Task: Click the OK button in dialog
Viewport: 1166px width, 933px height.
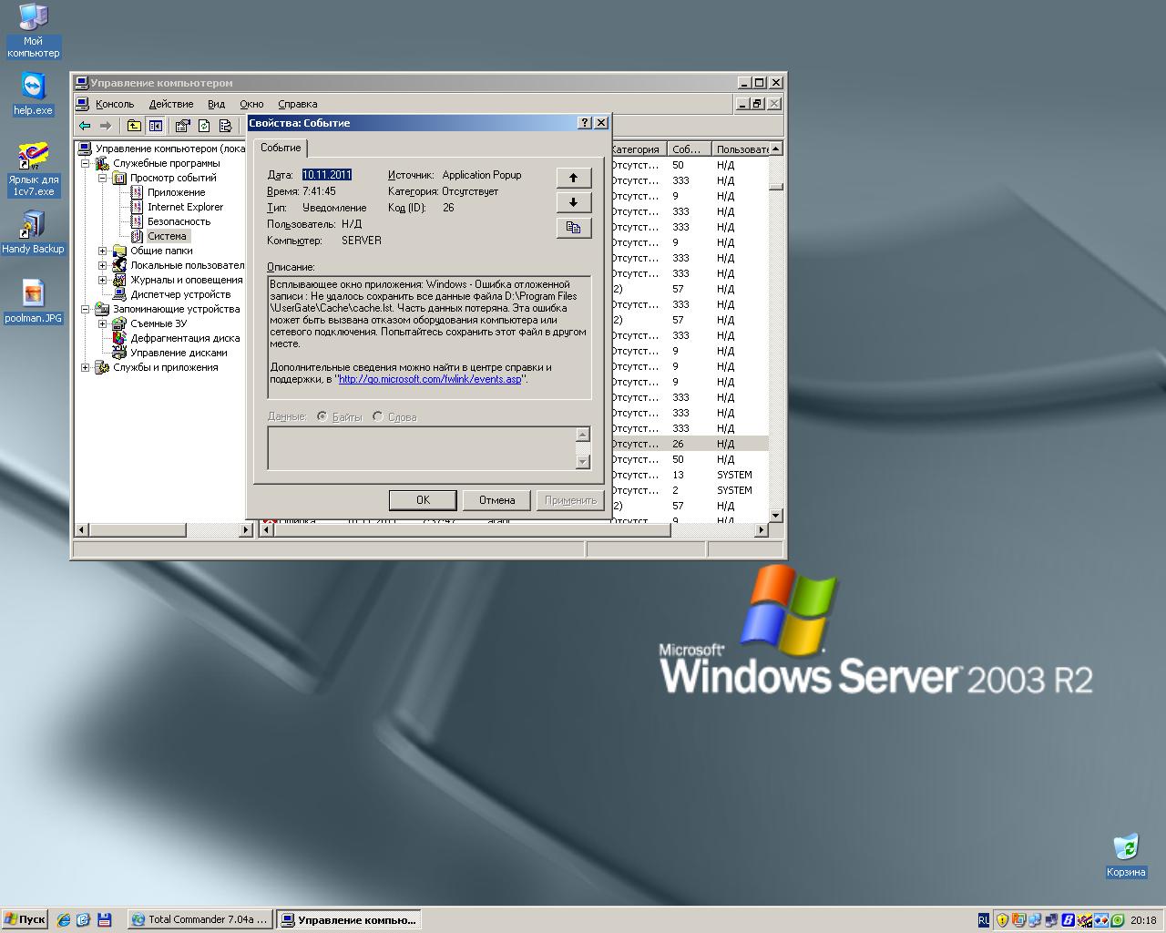Action: 423,500
